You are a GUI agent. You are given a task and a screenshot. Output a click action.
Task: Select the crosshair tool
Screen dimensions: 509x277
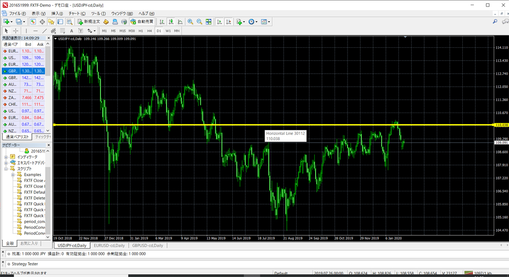pos(16,31)
